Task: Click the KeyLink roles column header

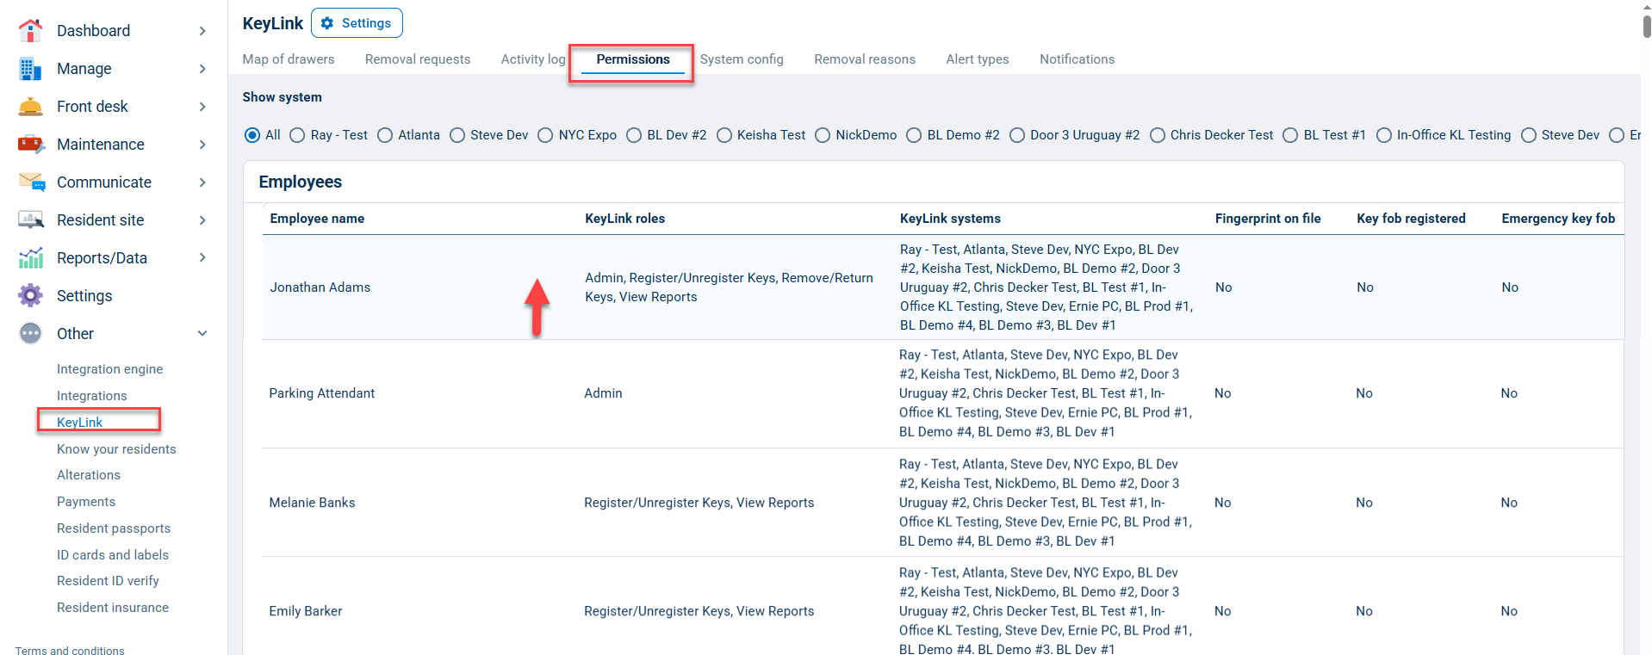Action: [624, 219]
